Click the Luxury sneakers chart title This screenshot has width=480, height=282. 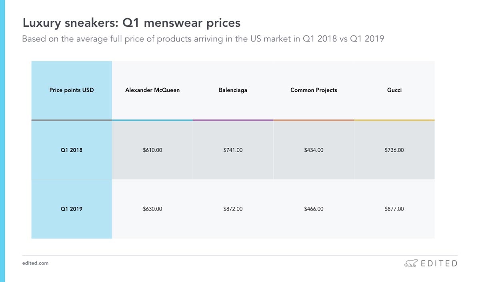coord(132,23)
